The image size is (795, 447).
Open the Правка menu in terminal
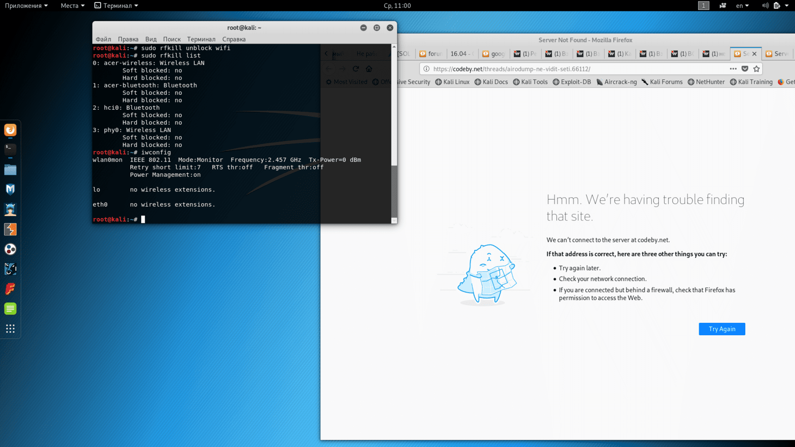[128, 39]
